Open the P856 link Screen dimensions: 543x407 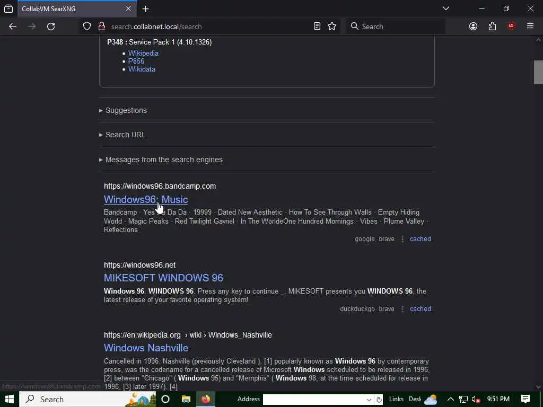pyautogui.click(x=136, y=61)
